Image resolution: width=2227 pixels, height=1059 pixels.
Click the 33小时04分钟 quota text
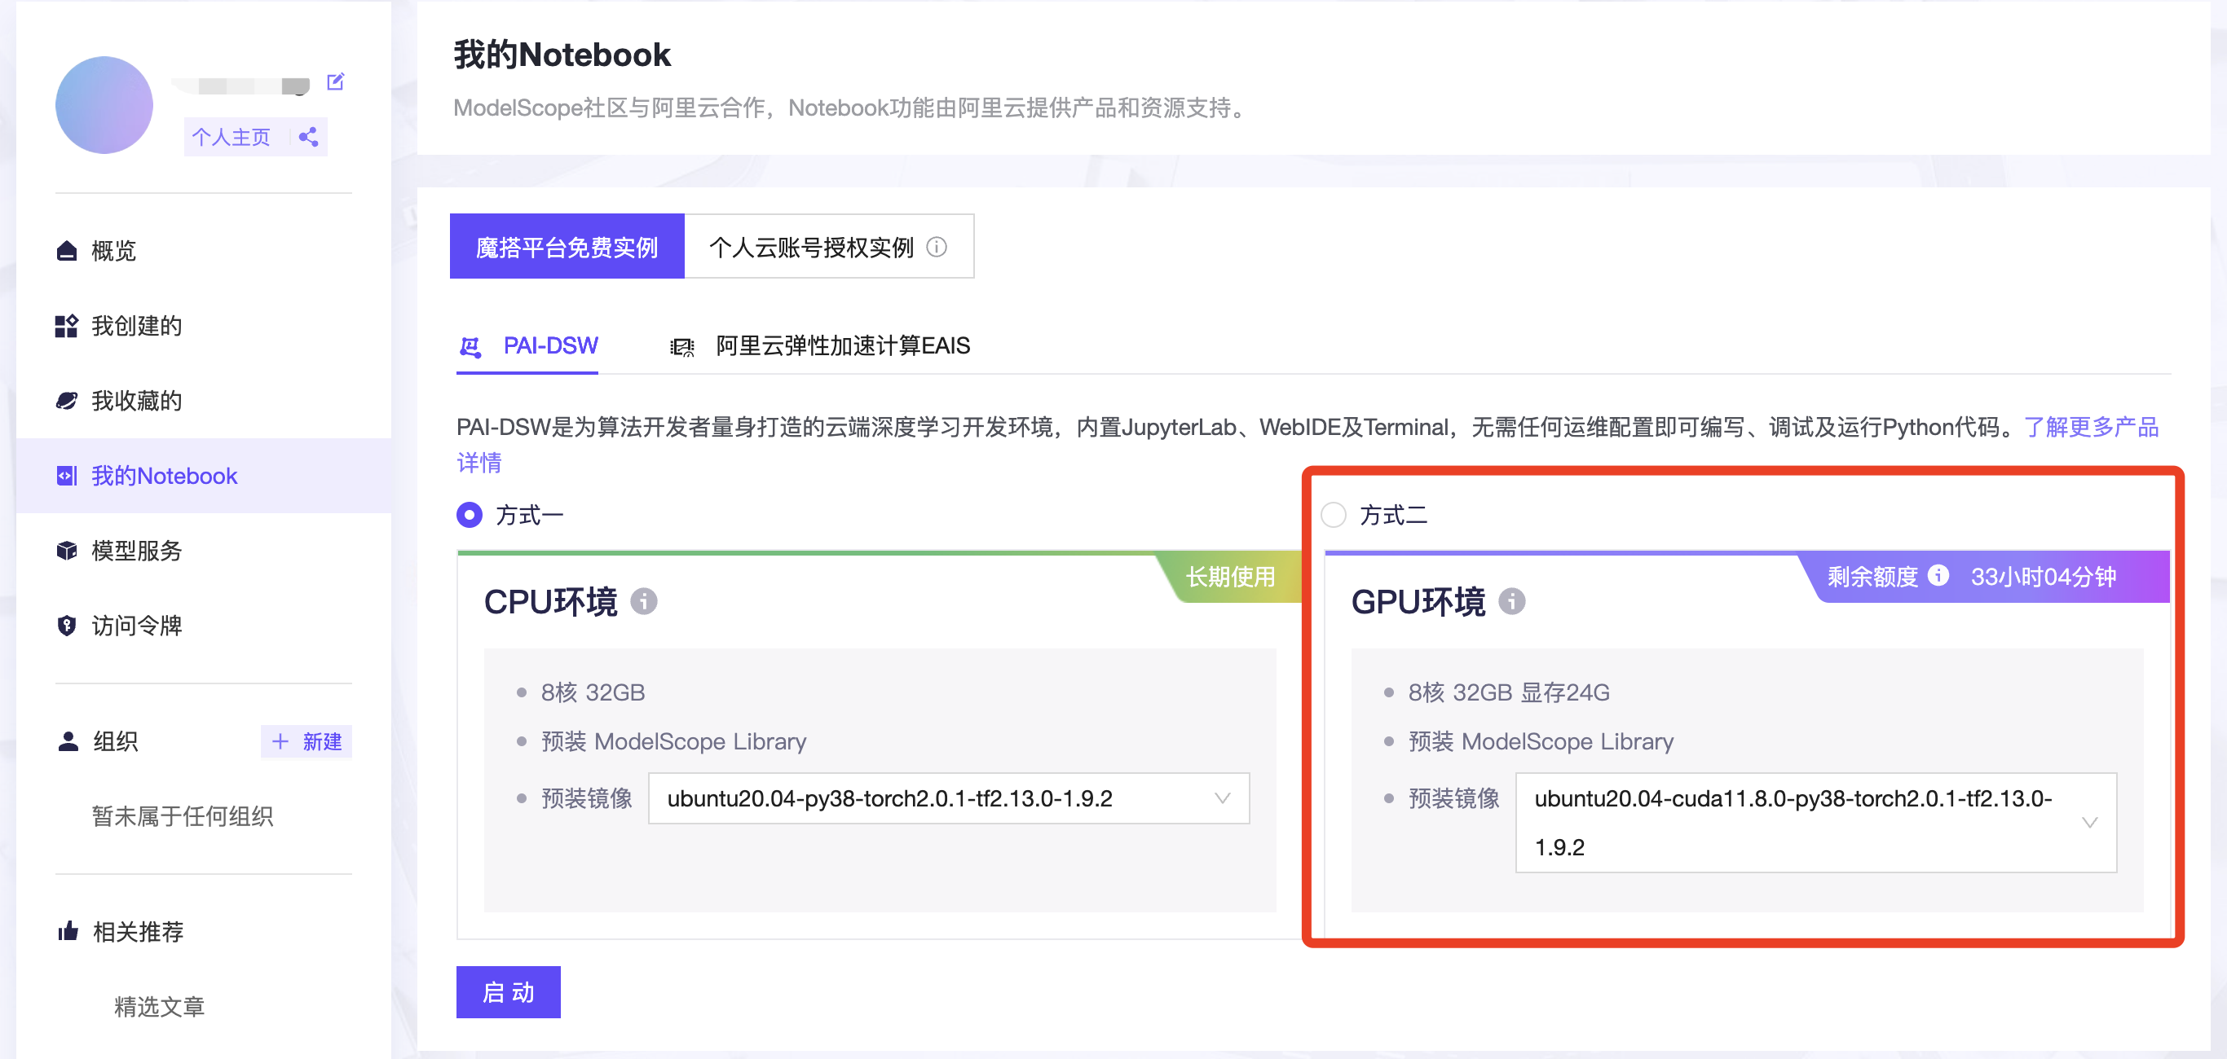pos(2044,576)
